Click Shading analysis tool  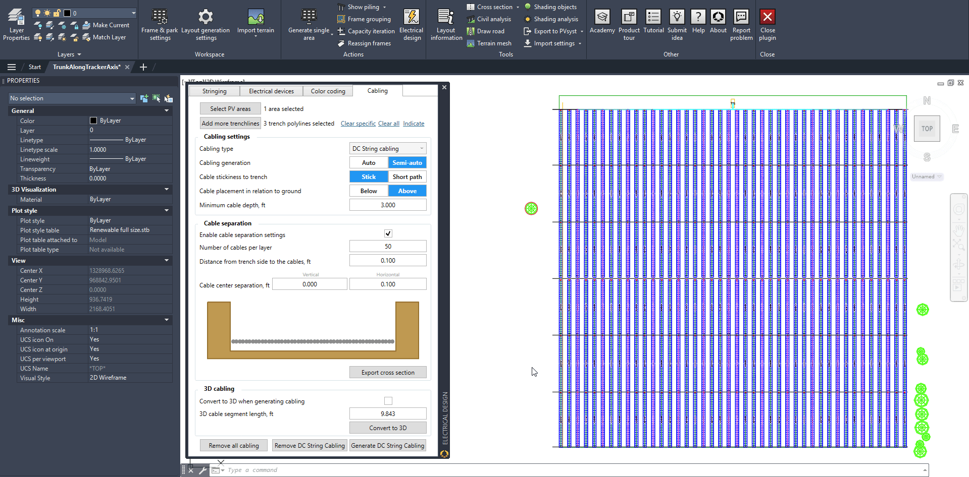[551, 19]
